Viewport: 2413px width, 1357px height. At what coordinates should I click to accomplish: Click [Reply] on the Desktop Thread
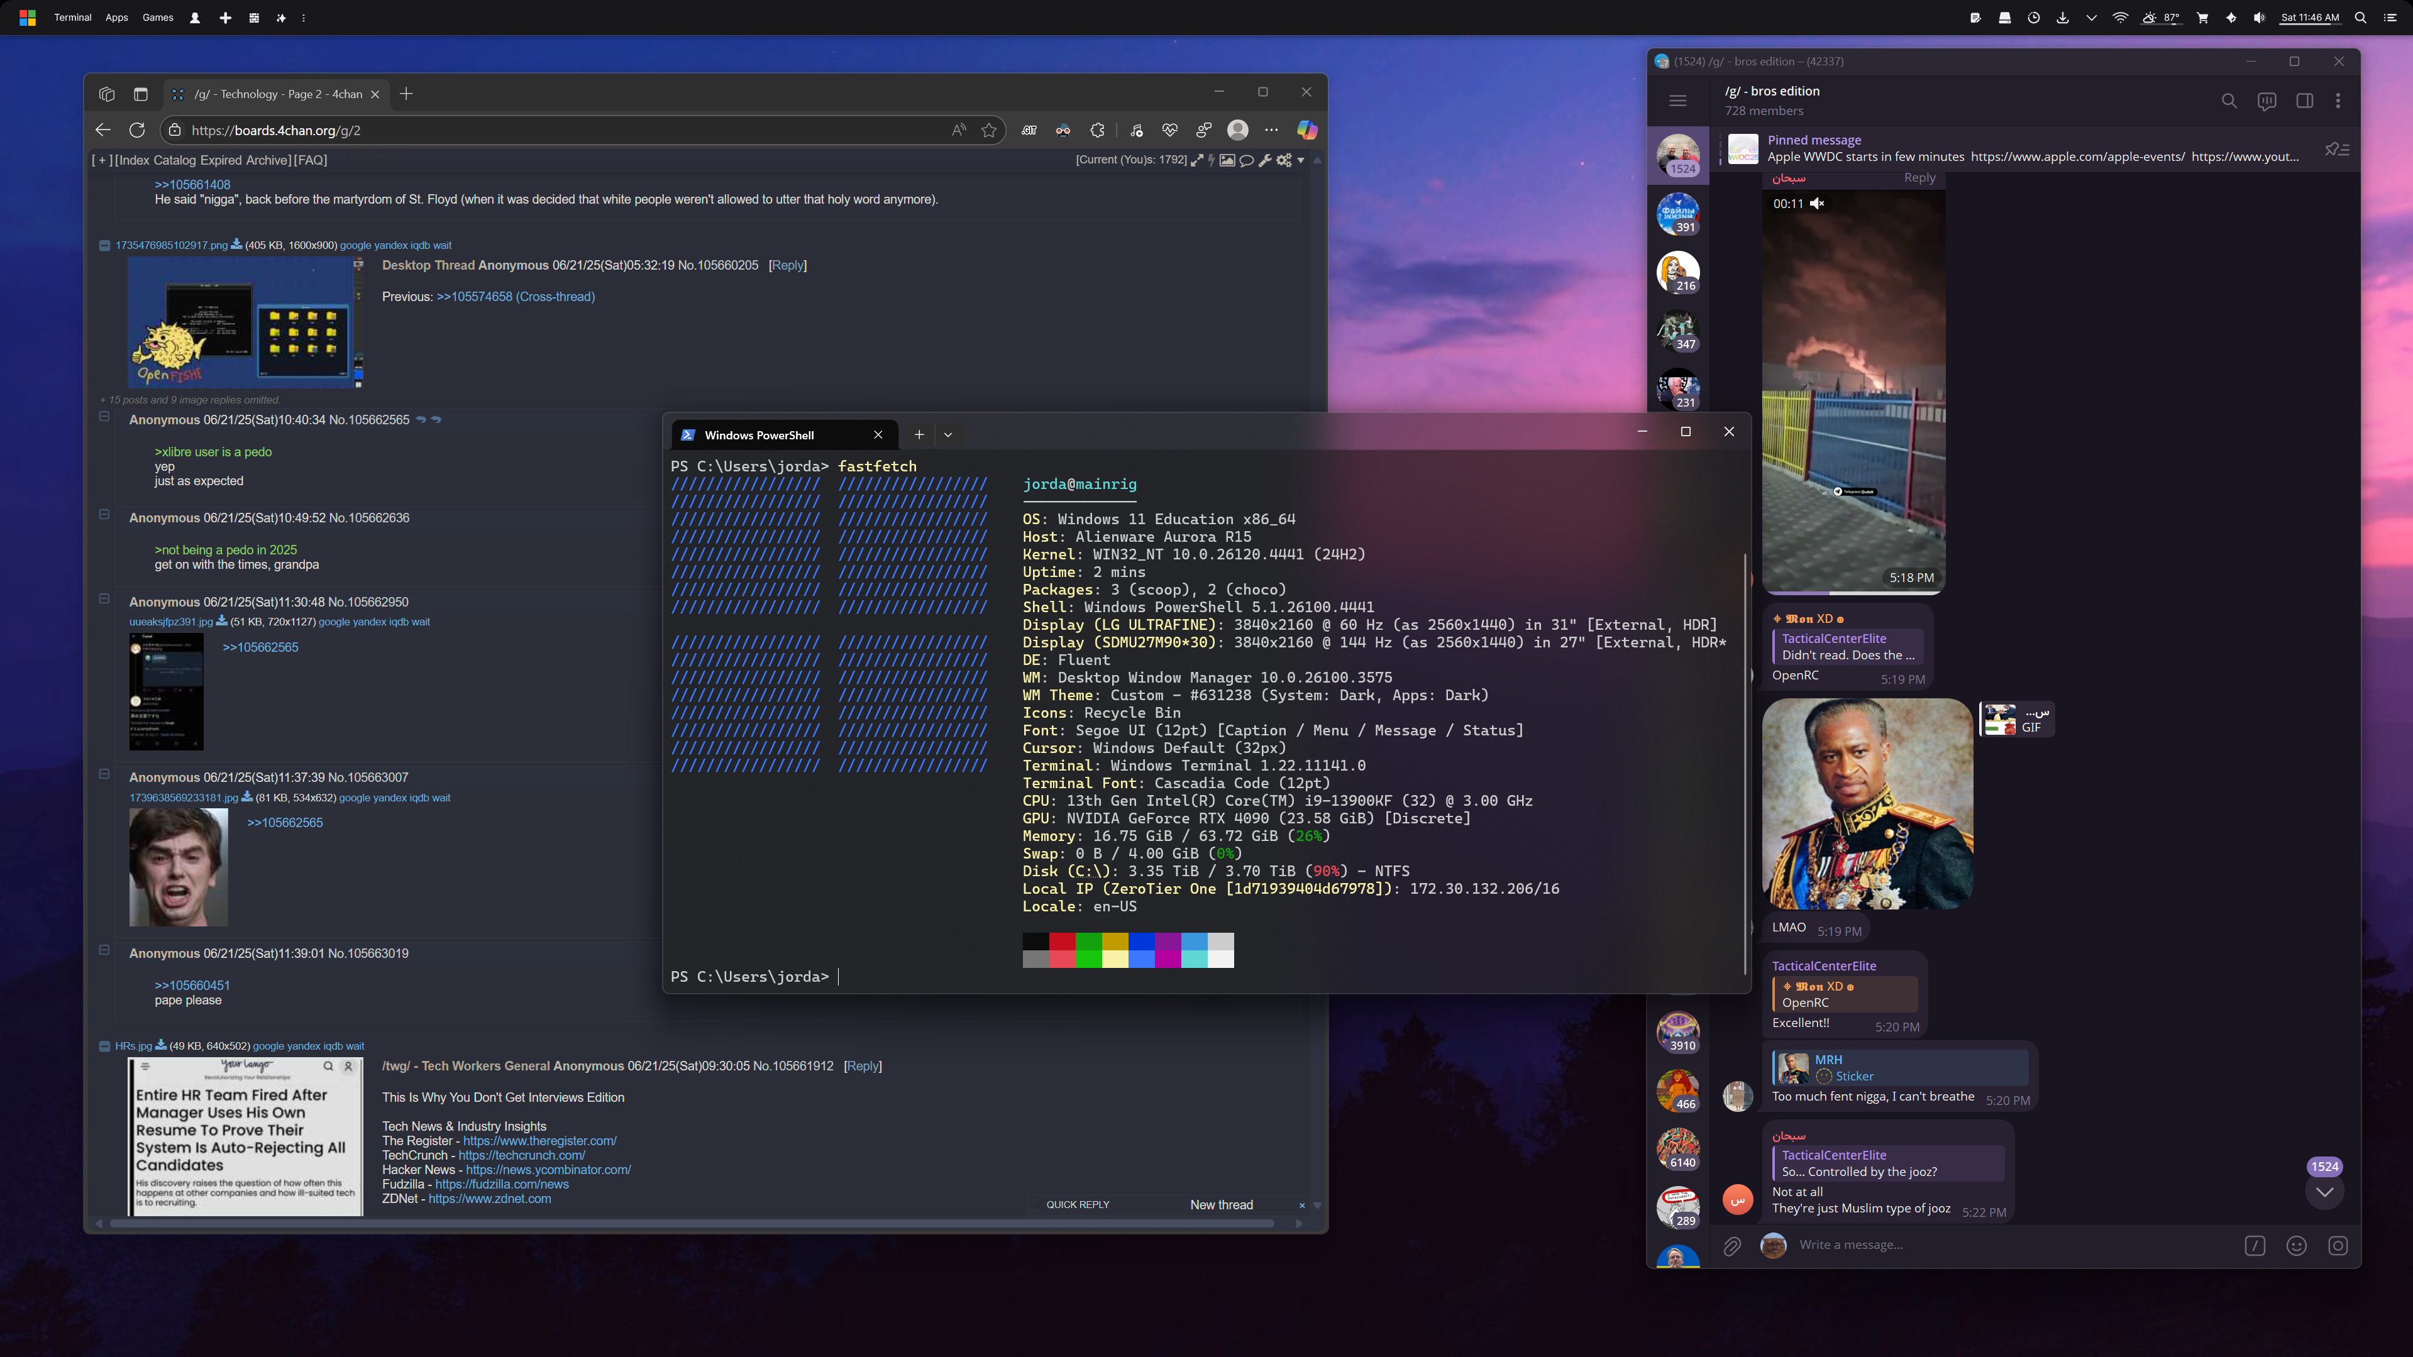(x=787, y=265)
